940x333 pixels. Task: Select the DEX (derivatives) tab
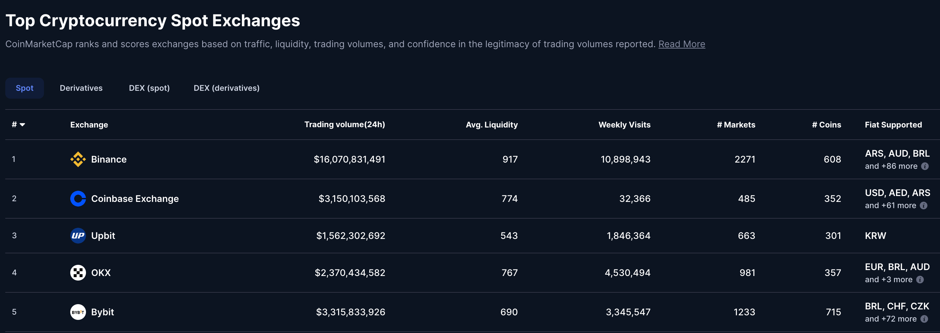[226, 88]
